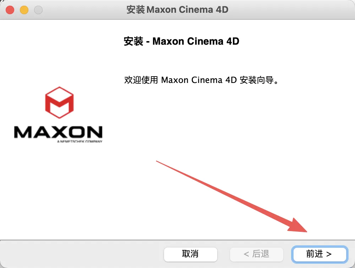Click the red Maxon cube logo
The width and height of the screenshot is (355, 268).
point(59,102)
